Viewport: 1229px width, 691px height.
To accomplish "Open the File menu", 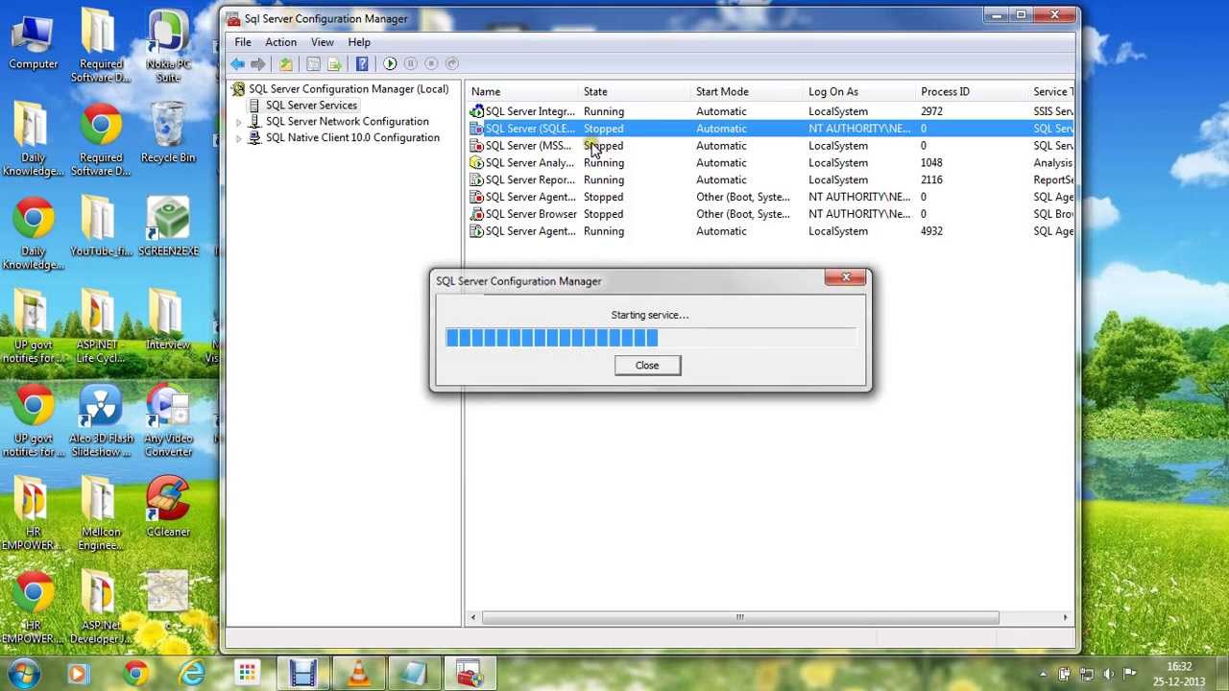I will [x=243, y=42].
